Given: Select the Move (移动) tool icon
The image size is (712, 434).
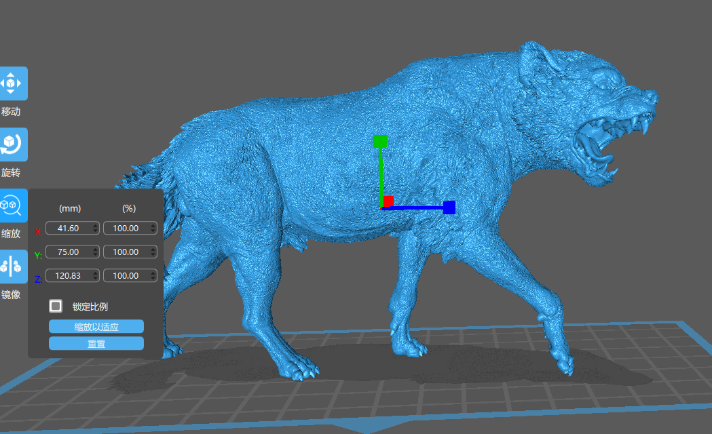Looking at the screenshot, I should (12, 83).
